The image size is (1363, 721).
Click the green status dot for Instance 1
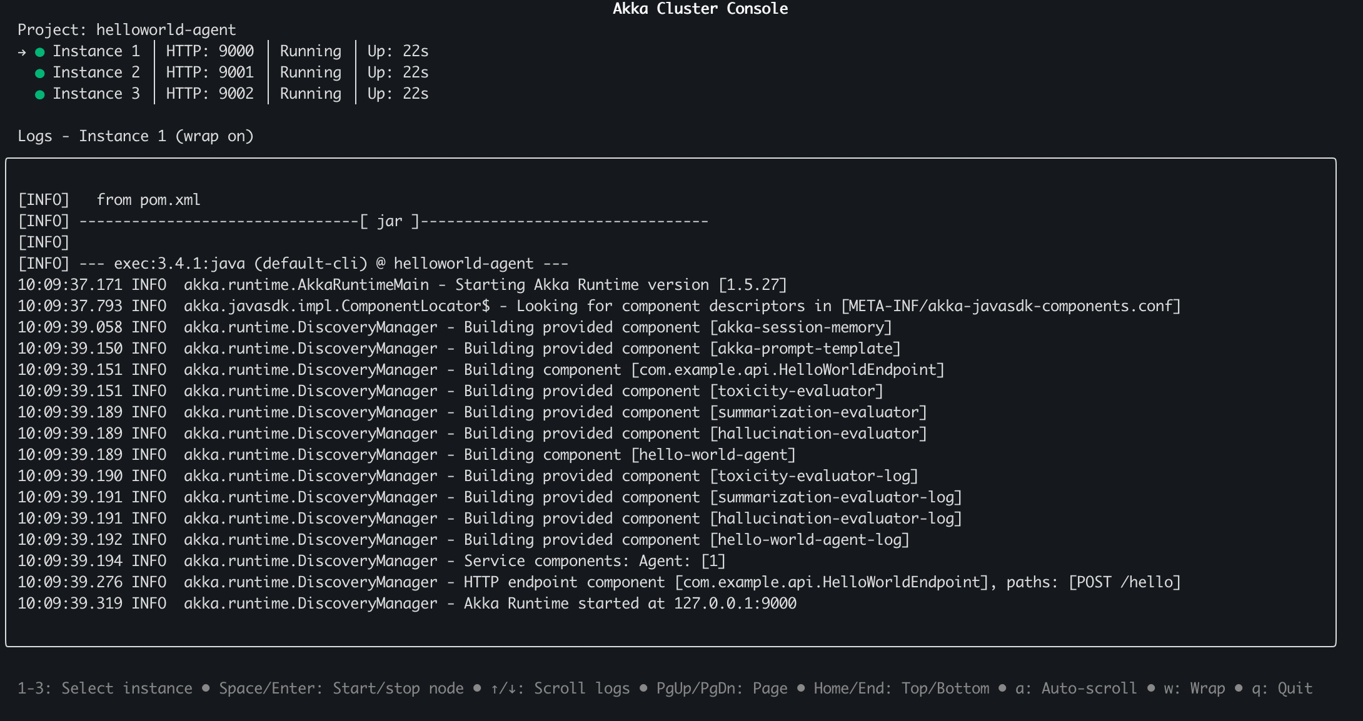40,52
